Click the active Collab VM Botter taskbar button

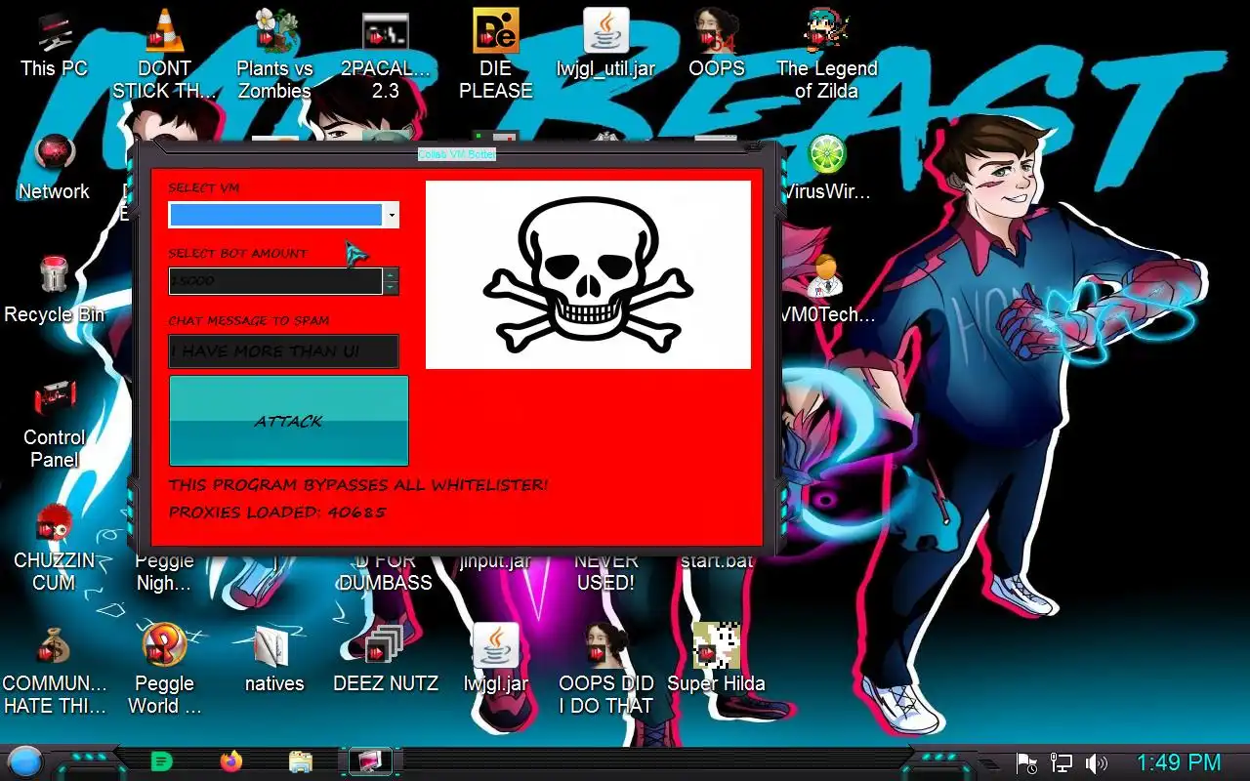point(370,761)
